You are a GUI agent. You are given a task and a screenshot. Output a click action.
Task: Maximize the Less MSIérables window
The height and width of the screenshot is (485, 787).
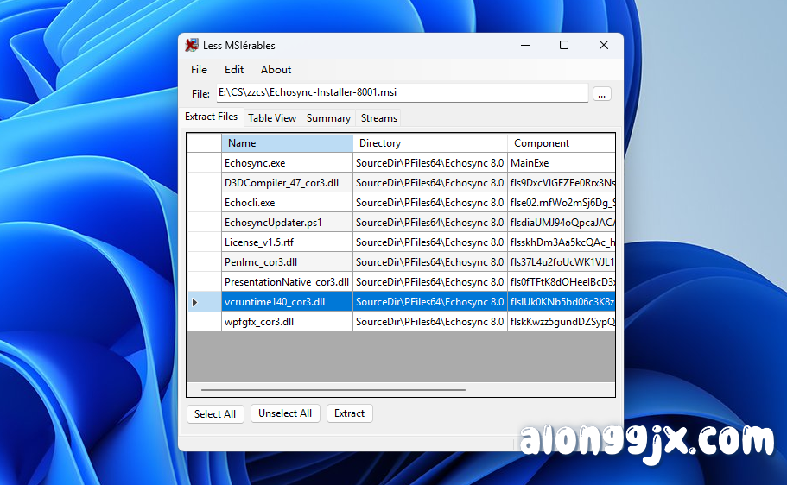point(564,45)
